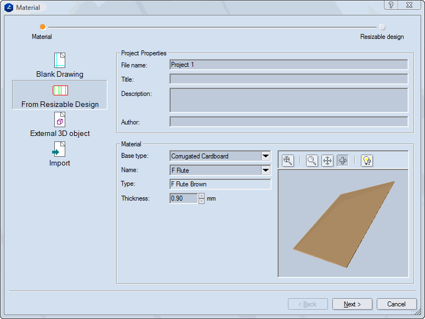
Task: Increase thickness with the up arrow
Action: pyautogui.click(x=201, y=196)
